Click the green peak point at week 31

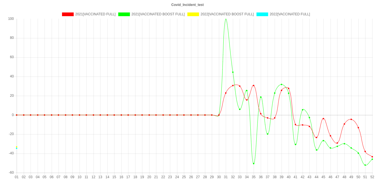[226, 19]
